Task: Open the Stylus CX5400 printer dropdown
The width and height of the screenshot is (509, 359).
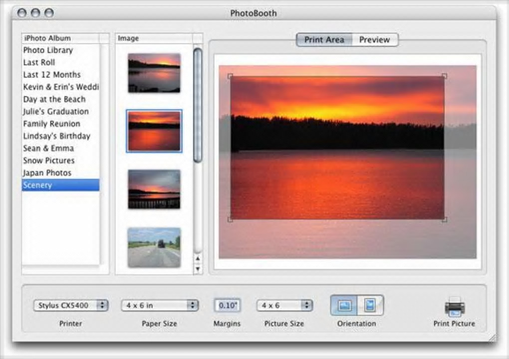Action: 70,306
